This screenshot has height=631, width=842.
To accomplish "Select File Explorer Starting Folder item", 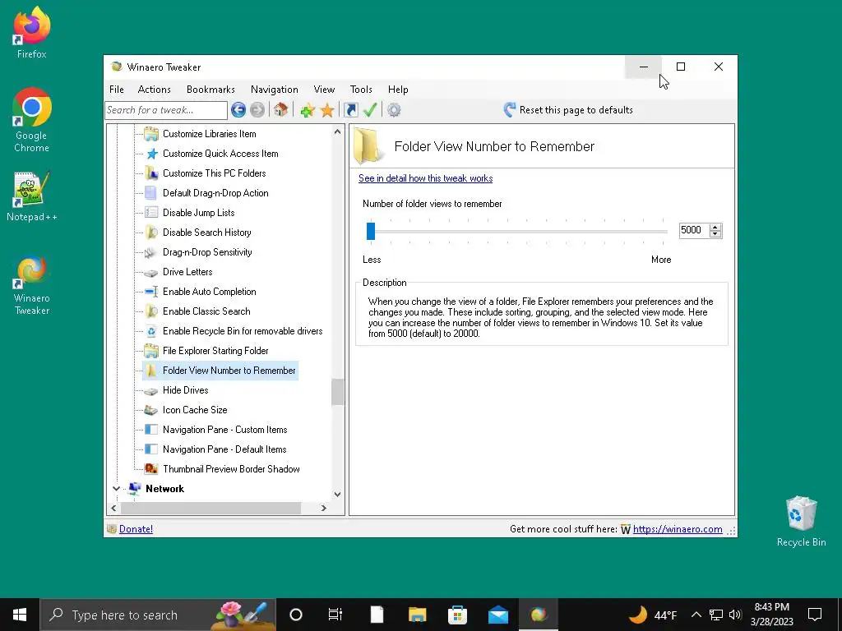I will pyautogui.click(x=215, y=351).
